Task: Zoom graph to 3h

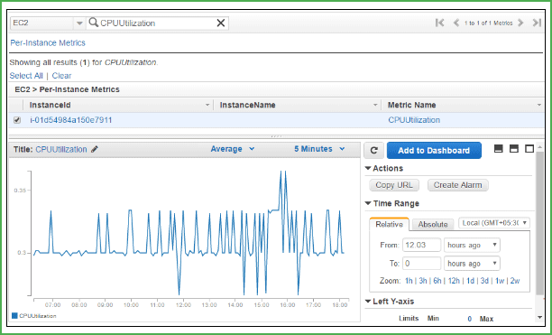Action: coord(423,281)
